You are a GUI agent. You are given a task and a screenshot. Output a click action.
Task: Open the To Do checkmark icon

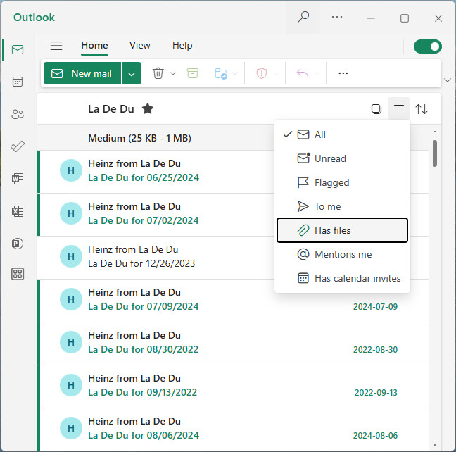[x=18, y=146]
